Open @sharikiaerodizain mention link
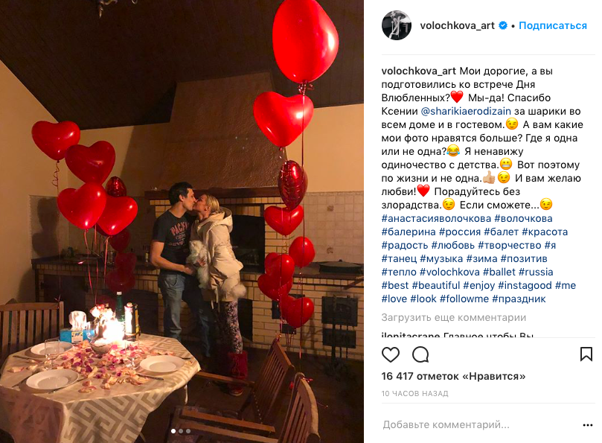The image size is (602, 443). [466, 111]
